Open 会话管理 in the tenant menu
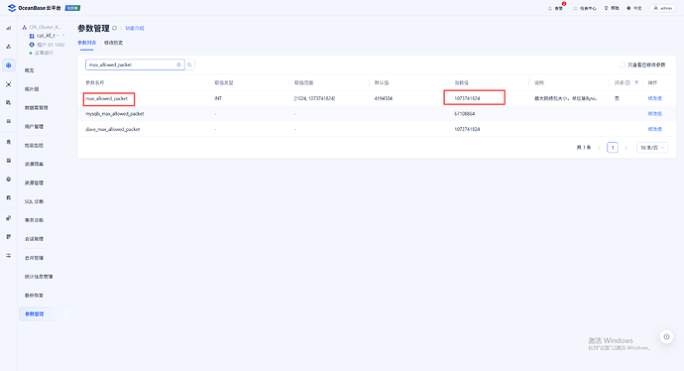This screenshot has height=371, width=684. click(x=34, y=239)
